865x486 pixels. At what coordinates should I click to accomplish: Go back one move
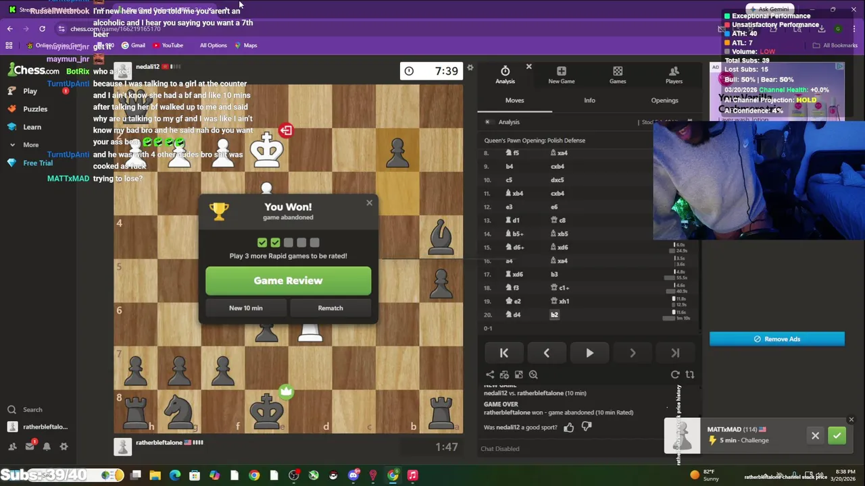pyautogui.click(x=546, y=353)
